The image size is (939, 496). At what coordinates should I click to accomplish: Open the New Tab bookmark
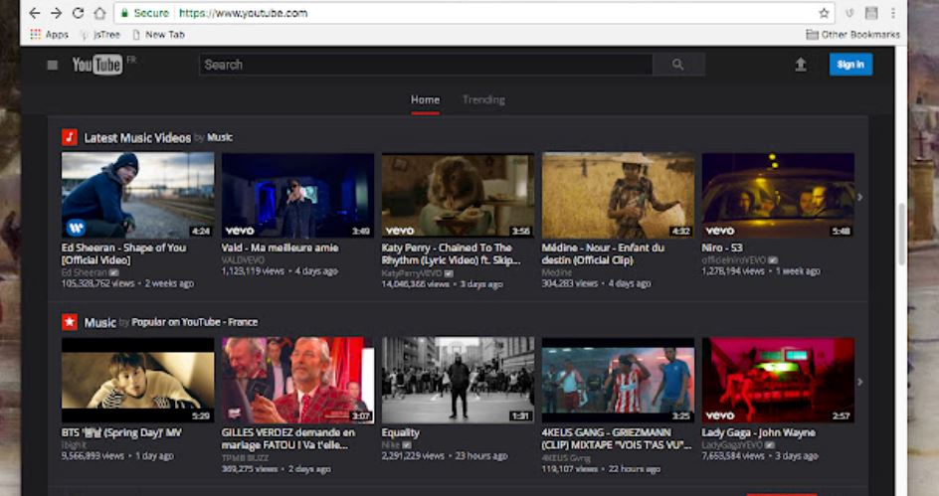tap(159, 35)
